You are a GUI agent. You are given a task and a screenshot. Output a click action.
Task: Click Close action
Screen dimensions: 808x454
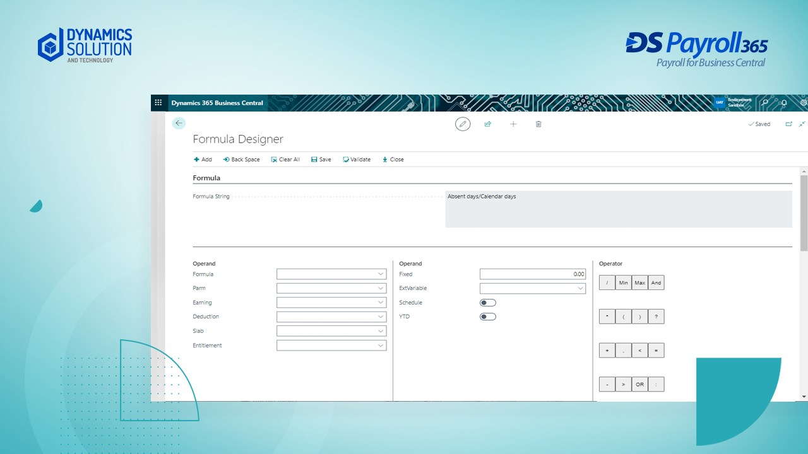click(393, 160)
